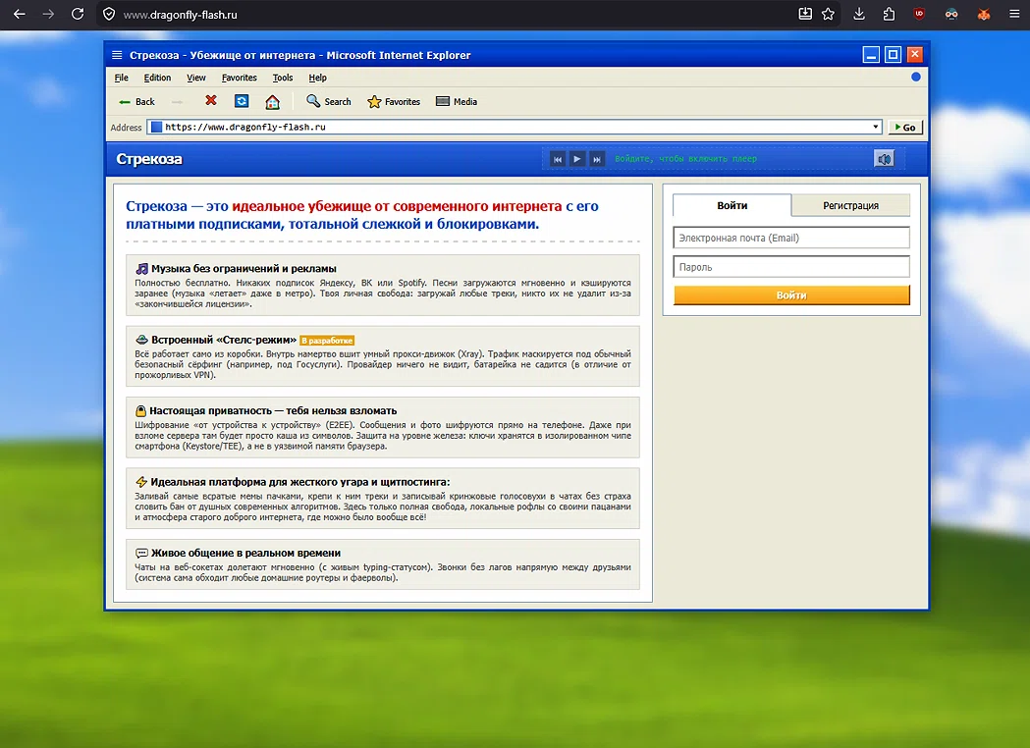Viewport: 1030px width, 748px height.
Task: Click the music note icon by Музыка heading
Action: (x=142, y=269)
